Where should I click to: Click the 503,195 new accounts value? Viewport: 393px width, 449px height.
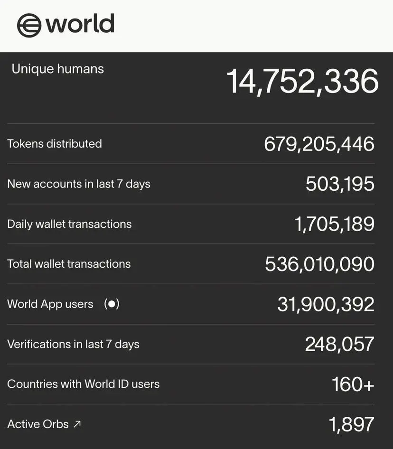(340, 184)
